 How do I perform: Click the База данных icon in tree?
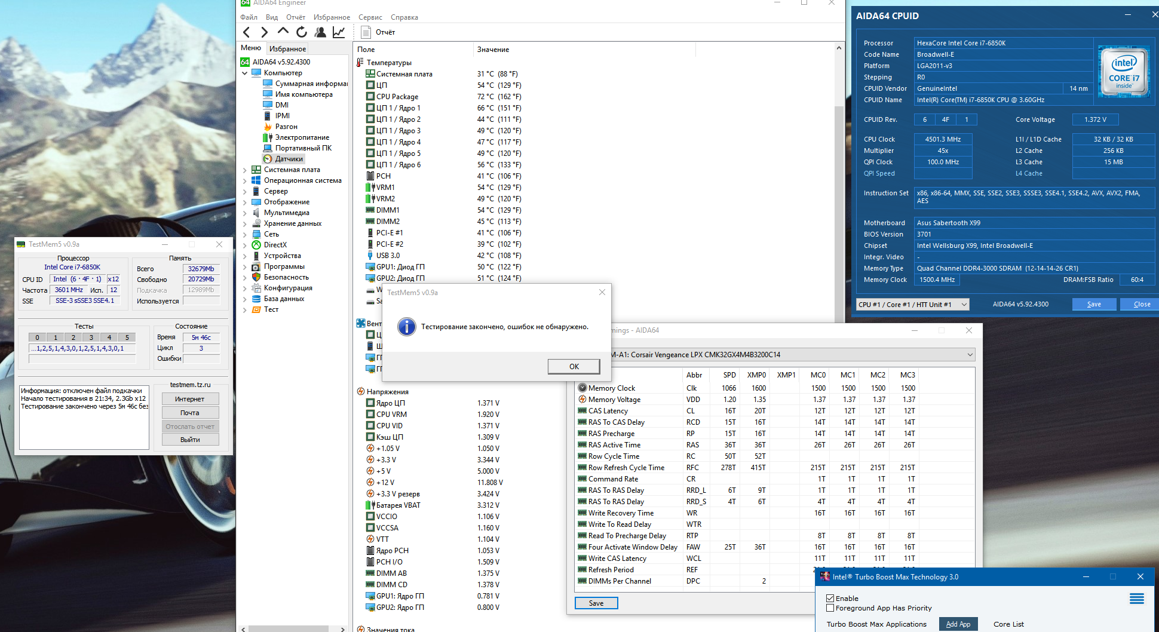tap(256, 299)
